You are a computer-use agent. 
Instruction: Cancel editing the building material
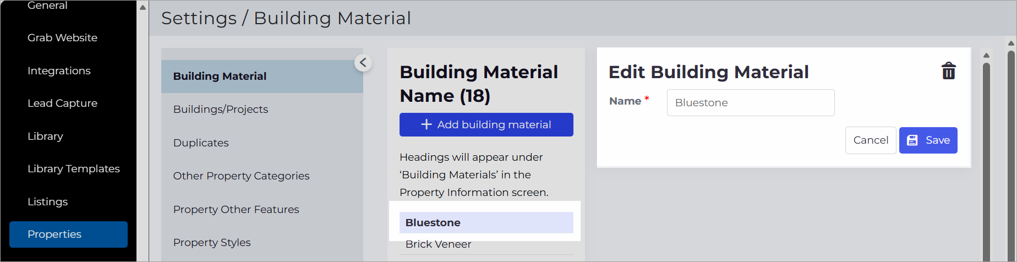pos(871,140)
